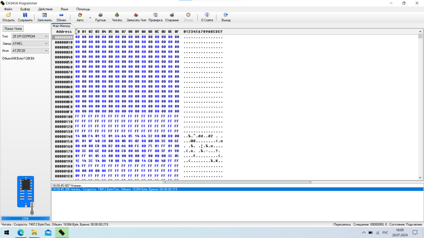
Task: Select address row 00000100
Action: [x=64, y=117]
